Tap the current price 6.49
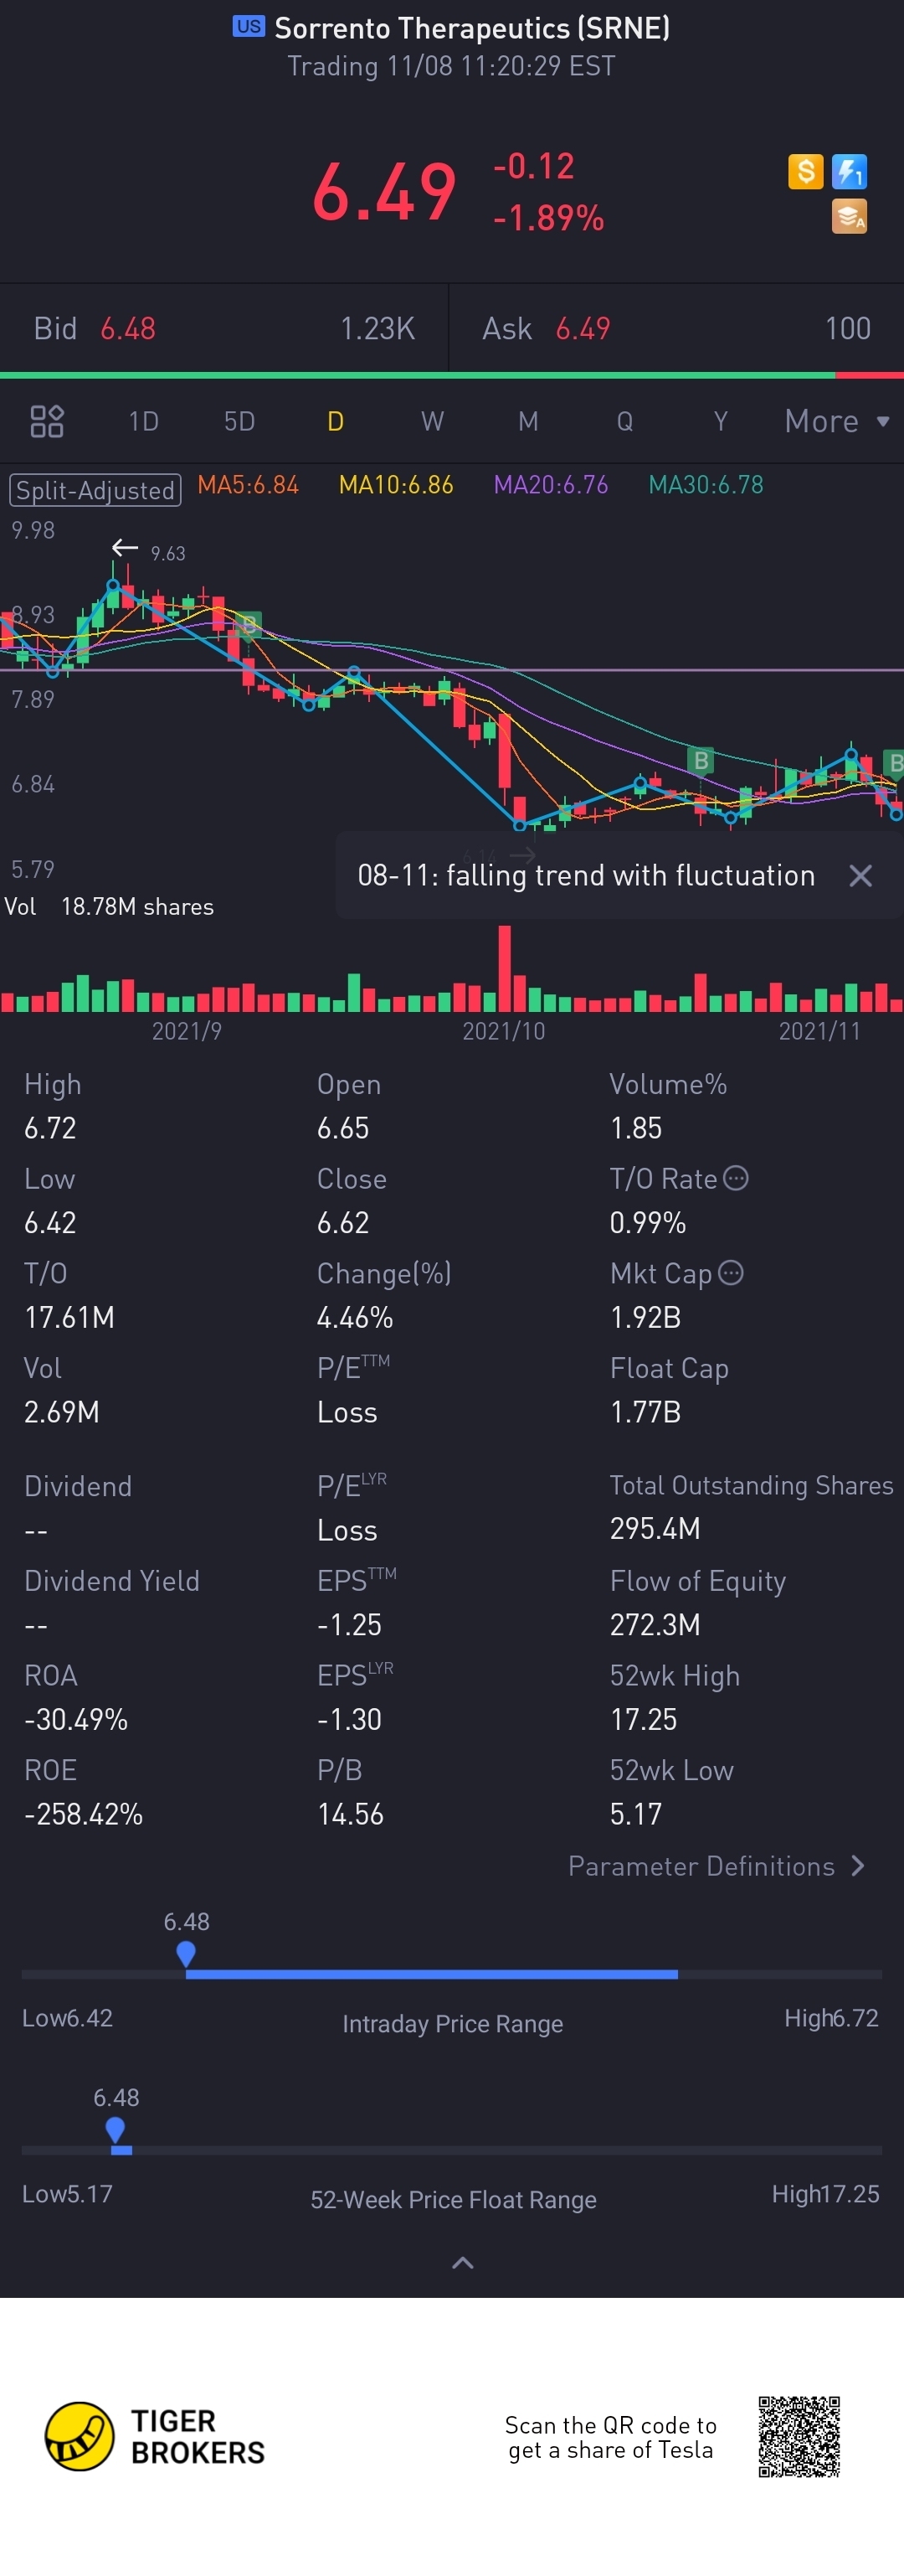This screenshot has width=904, height=2576. [x=383, y=192]
